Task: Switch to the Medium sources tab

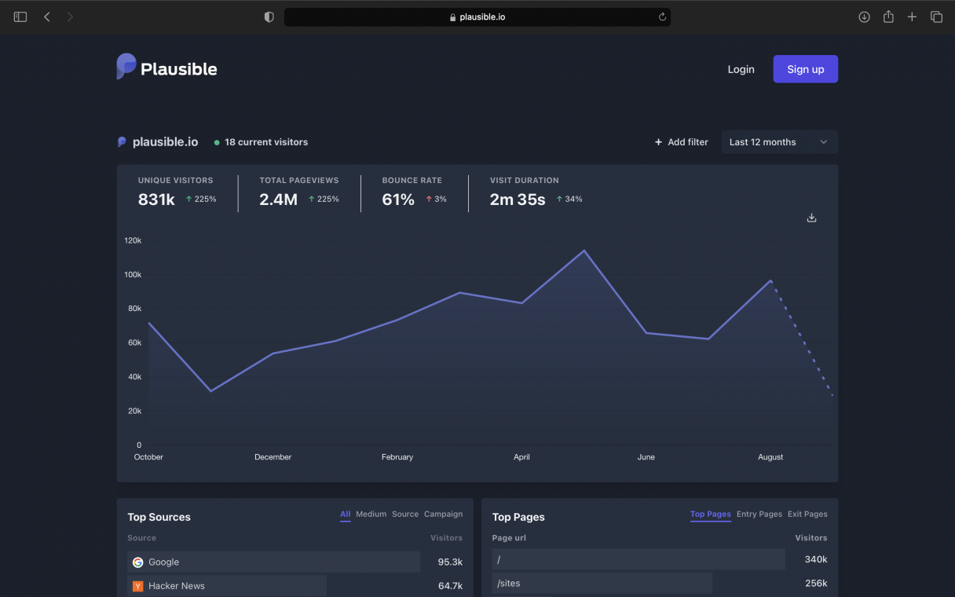Action: (371, 514)
